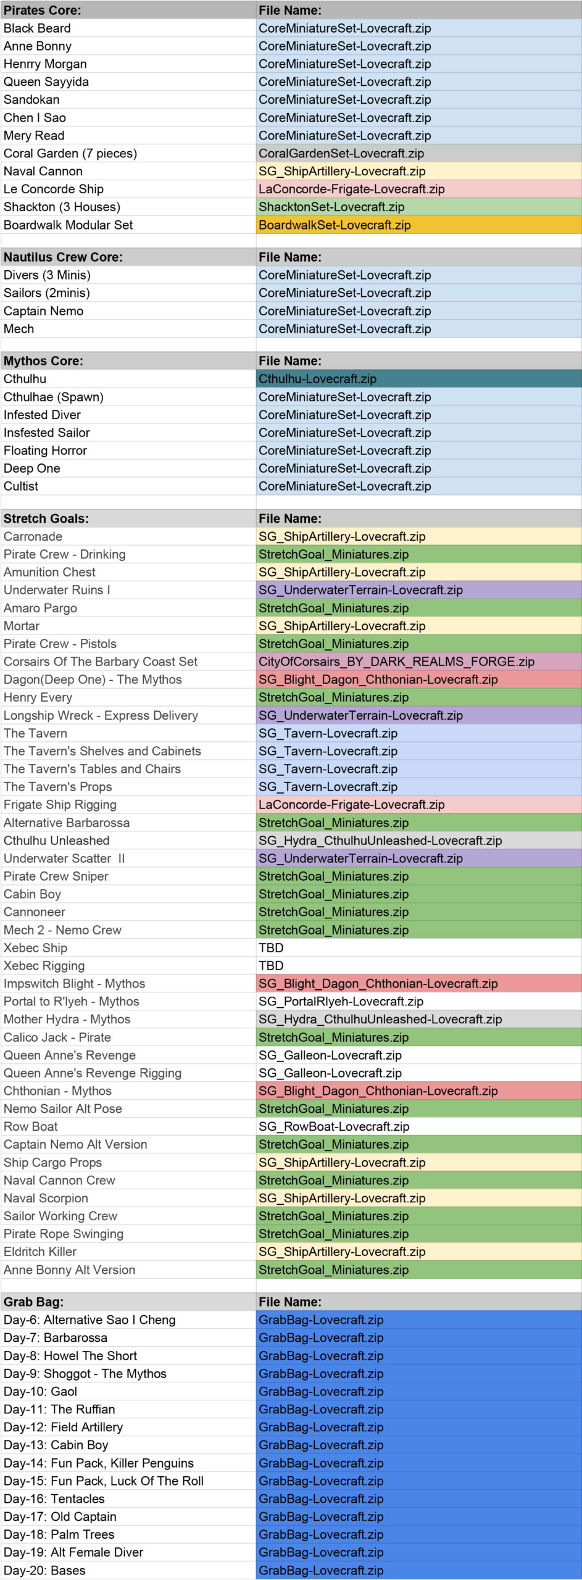This screenshot has width=582, height=1580.
Task: Select the "Day-9: Shoggot - The Mythos" cell
Action: (x=128, y=1374)
